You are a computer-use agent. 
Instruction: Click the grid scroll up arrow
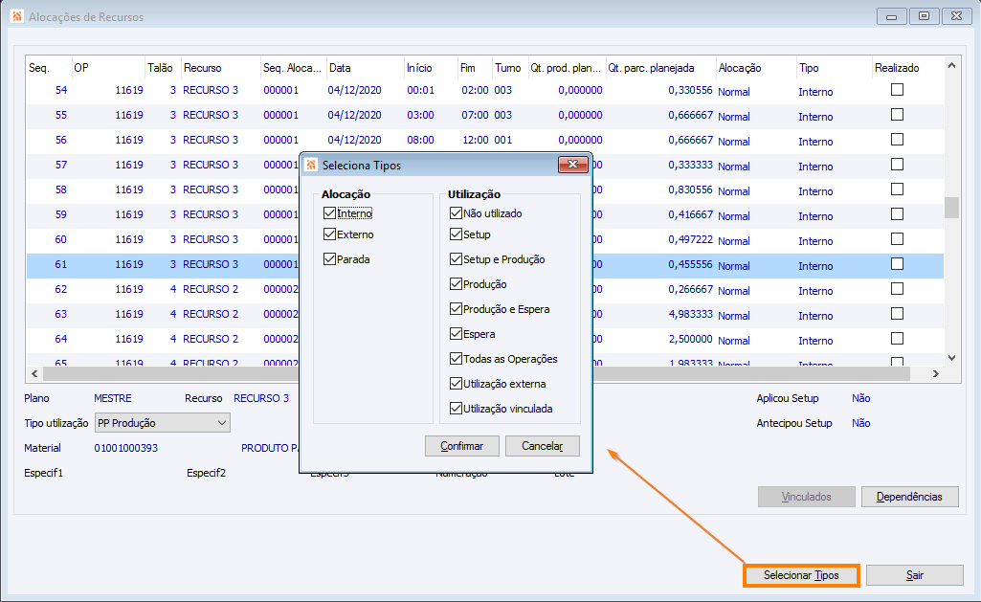pyautogui.click(x=951, y=65)
